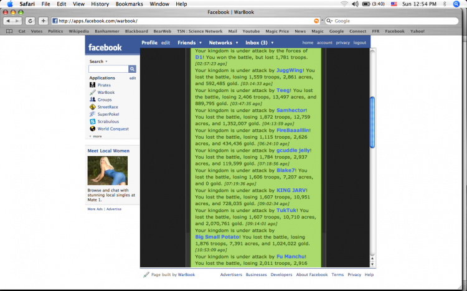This screenshot has height=291, width=467.
Task: Open attacker Fu Manchu's link
Action: 291,256
